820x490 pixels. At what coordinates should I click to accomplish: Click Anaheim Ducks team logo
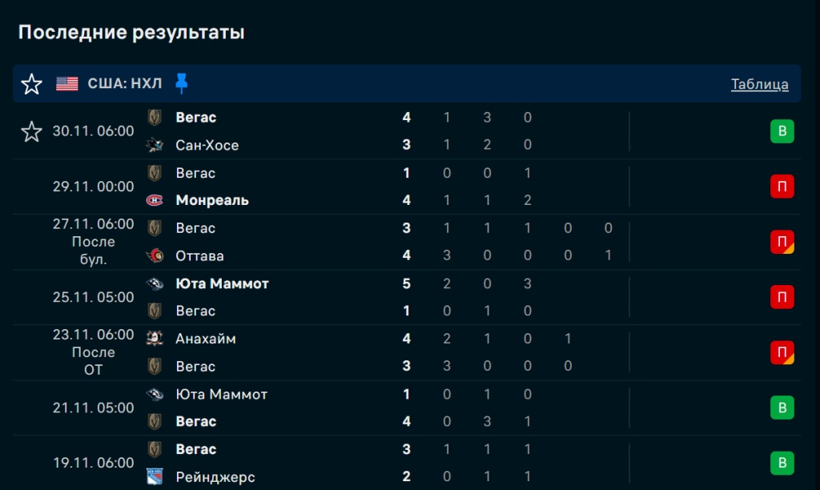coord(155,339)
